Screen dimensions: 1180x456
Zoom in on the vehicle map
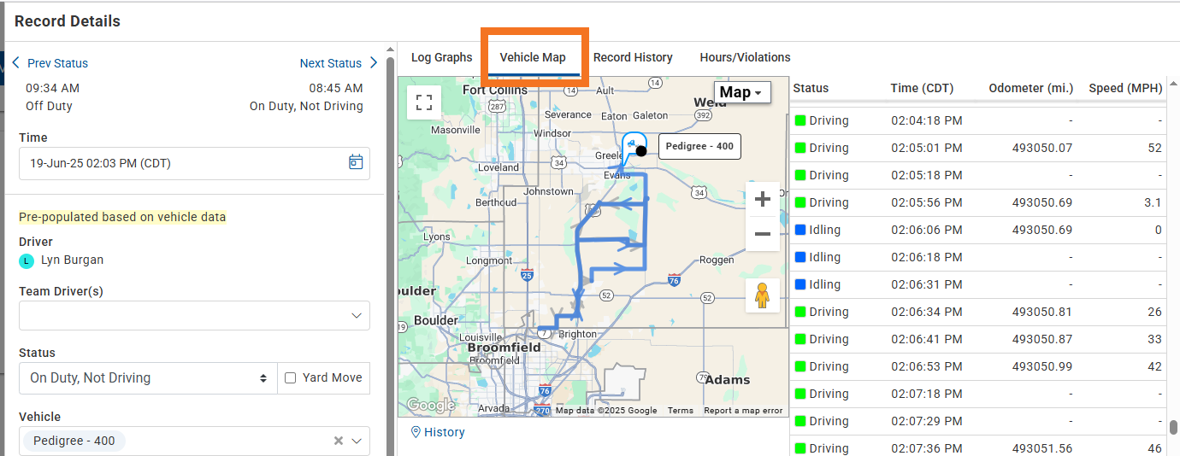point(763,200)
